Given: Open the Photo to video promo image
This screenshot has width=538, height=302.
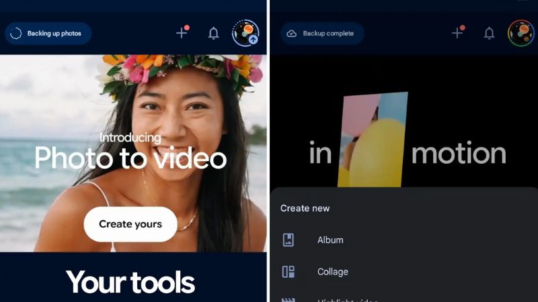Looking at the screenshot, I should (133, 154).
